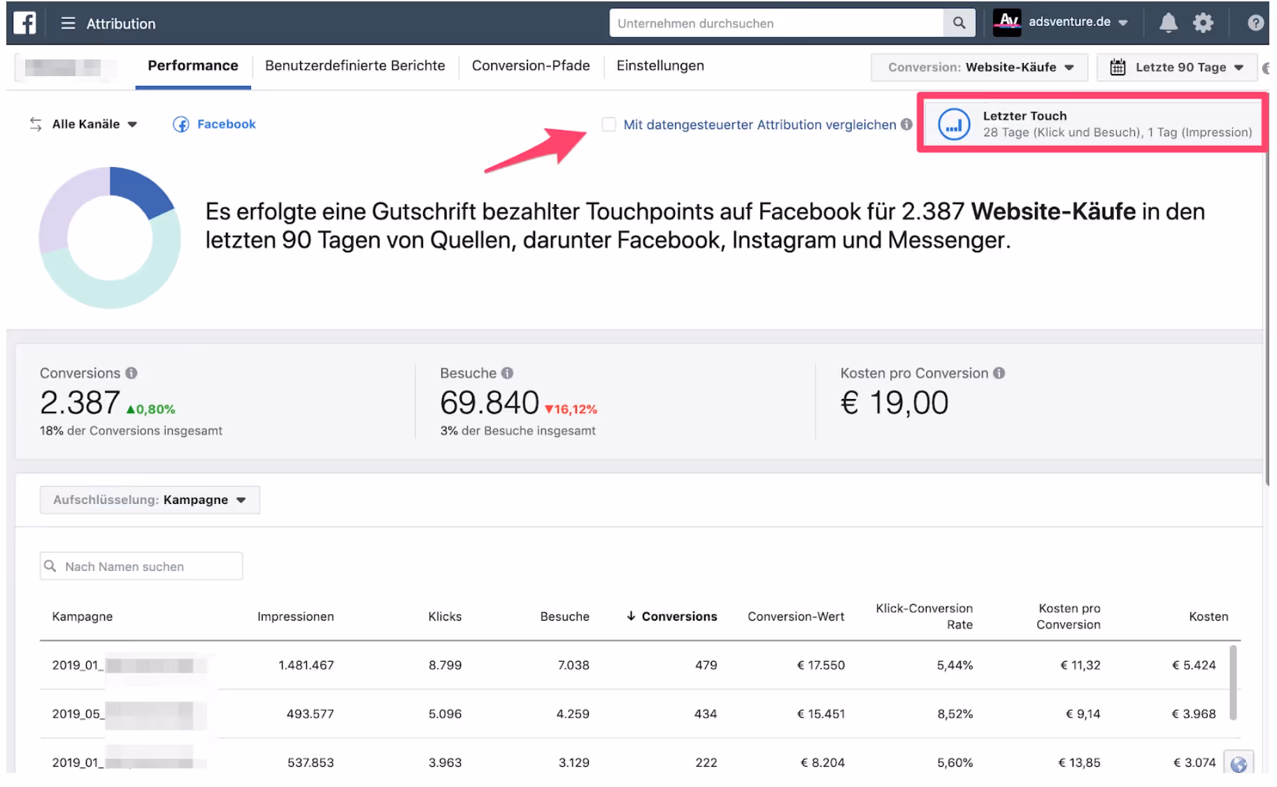Click the 2.387 Conversions total
Viewport: 1277px width, 787px height.
(x=80, y=403)
